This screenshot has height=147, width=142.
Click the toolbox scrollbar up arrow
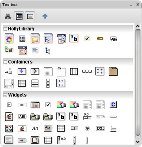point(138,26)
